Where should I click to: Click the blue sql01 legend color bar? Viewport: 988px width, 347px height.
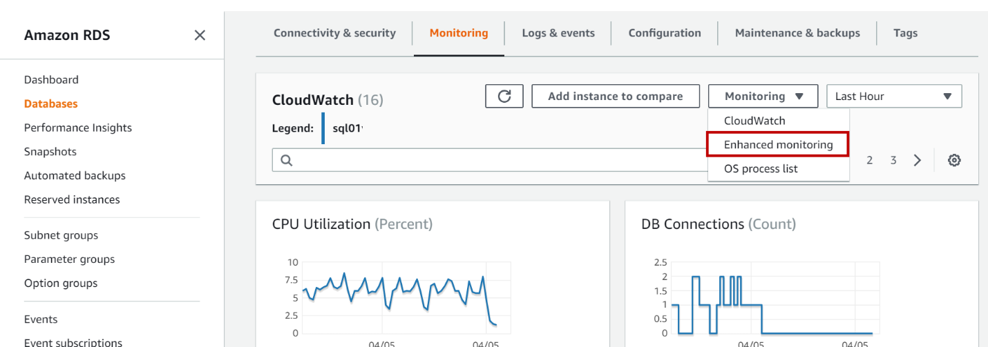tap(323, 128)
